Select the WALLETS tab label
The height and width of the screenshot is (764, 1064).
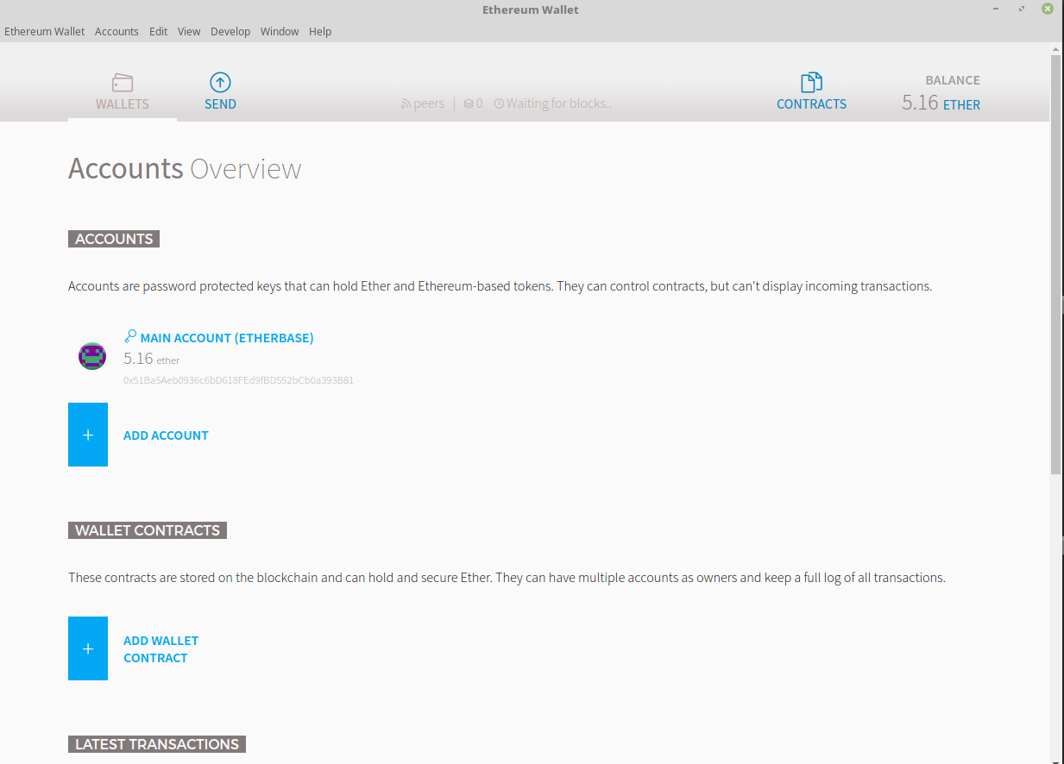(123, 104)
